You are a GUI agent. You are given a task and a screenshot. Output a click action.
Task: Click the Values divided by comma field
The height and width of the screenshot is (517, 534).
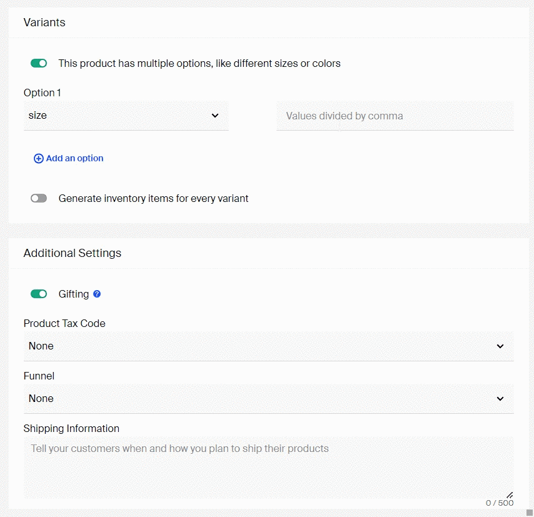click(x=395, y=116)
